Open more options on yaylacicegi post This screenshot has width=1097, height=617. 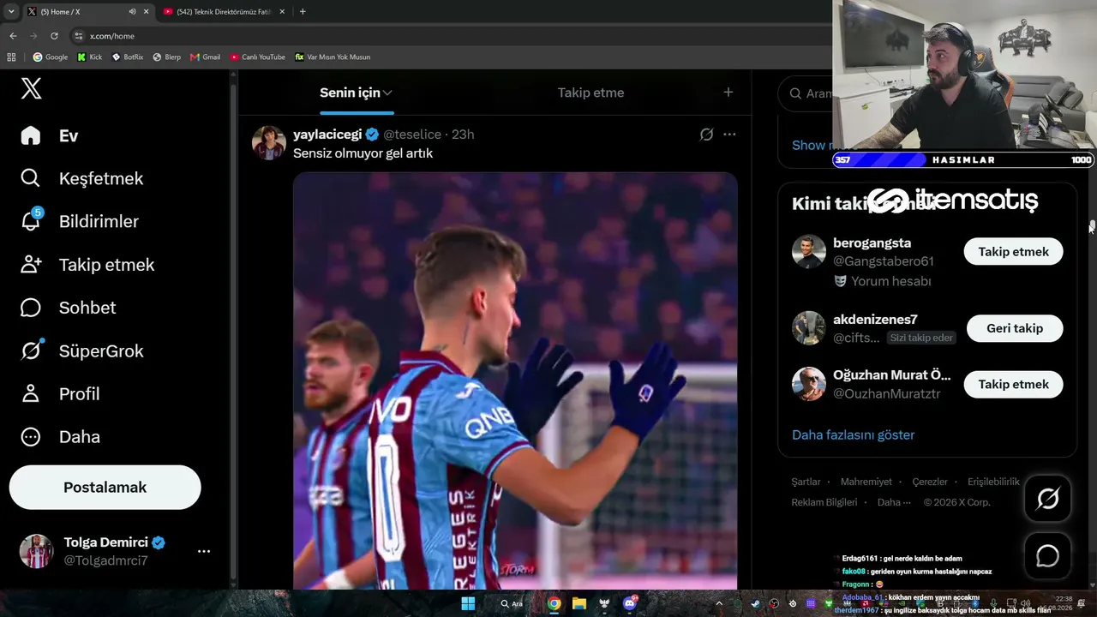(x=729, y=135)
